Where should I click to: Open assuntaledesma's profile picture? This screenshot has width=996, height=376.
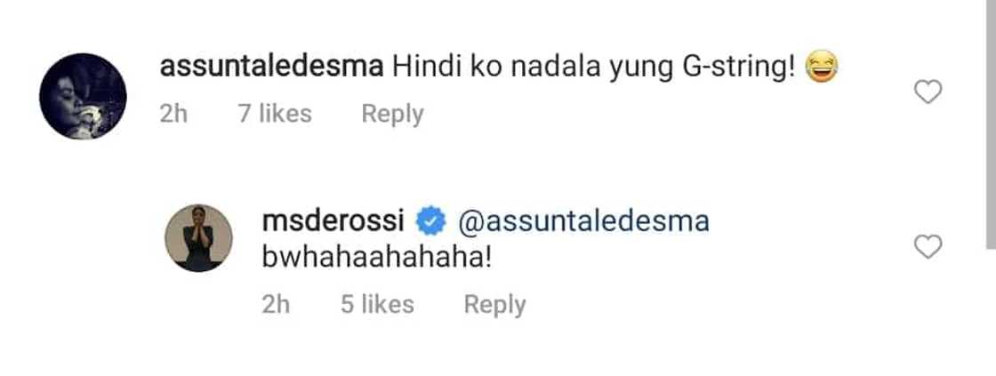(84, 96)
